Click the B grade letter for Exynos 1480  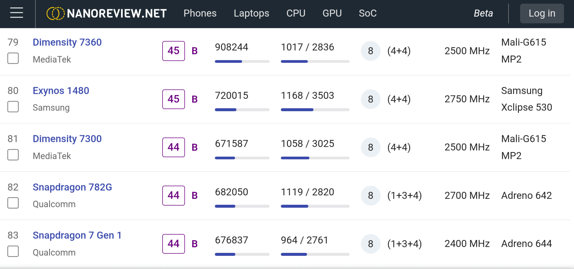tap(195, 99)
